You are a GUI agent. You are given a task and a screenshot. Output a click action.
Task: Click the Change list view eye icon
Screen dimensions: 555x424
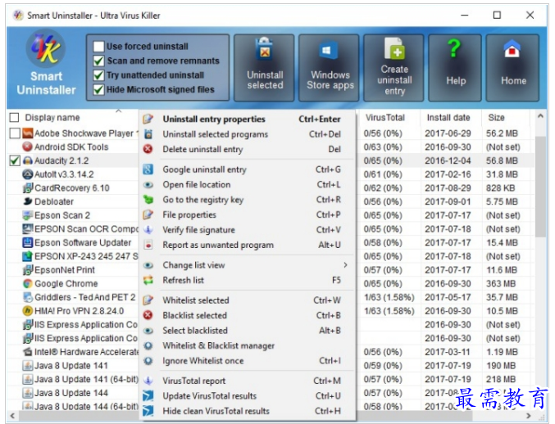pyautogui.click(x=148, y=265)
